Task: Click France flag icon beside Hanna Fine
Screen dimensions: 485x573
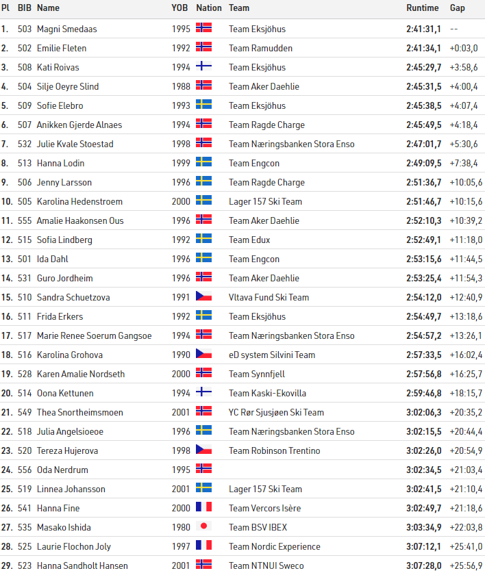Action: [203, 508]
